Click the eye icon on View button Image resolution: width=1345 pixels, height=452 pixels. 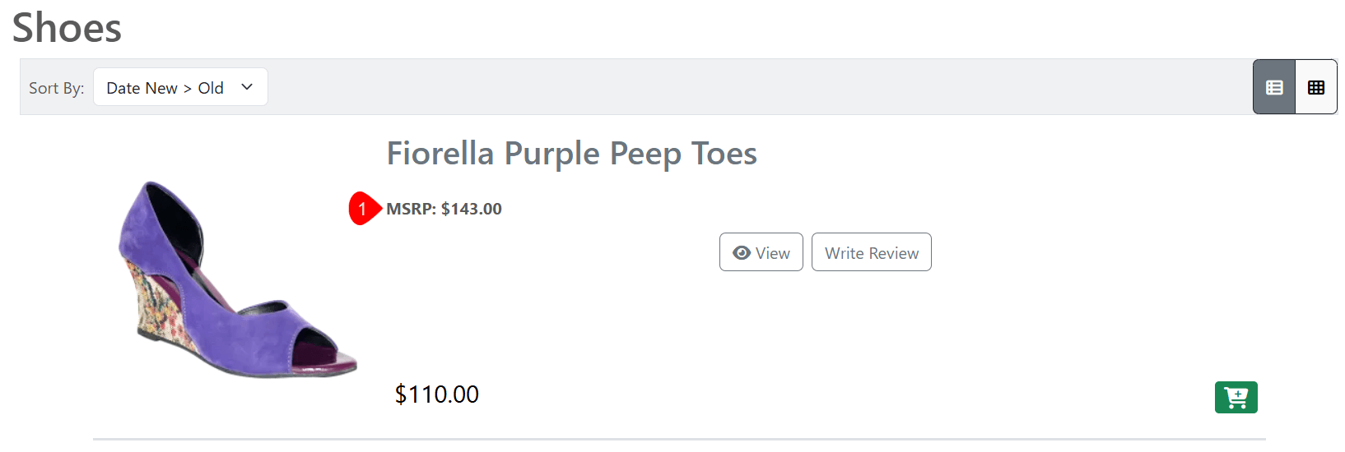[742, 253]
